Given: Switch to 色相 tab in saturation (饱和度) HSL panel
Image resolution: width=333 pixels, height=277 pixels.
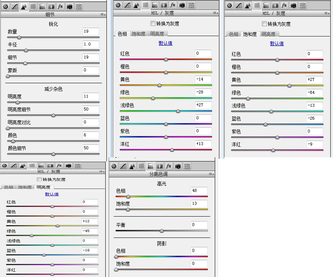Looking at the screenshot, I should tap(233, 34).
